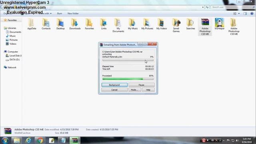
Task: Select Pictures under Libraries
Action: pos(13,40)
